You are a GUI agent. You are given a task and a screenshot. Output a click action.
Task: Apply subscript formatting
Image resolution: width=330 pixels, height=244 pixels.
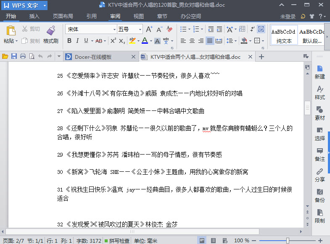pyautogui.click(x=122, y=41)
